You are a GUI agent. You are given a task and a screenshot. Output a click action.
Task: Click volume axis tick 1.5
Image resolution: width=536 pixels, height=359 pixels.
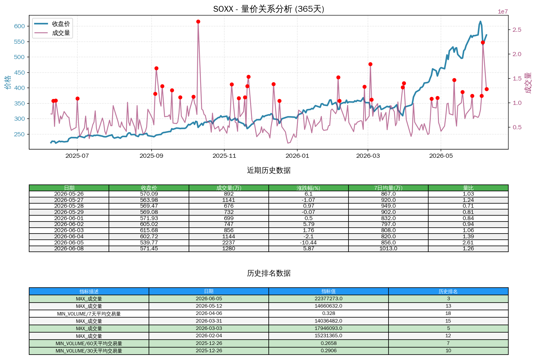[517, 78]
